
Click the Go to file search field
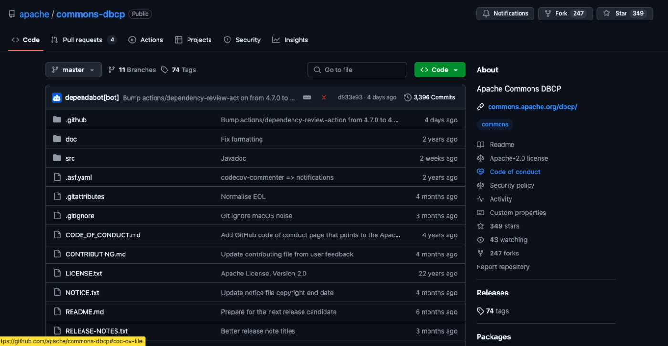357,70
